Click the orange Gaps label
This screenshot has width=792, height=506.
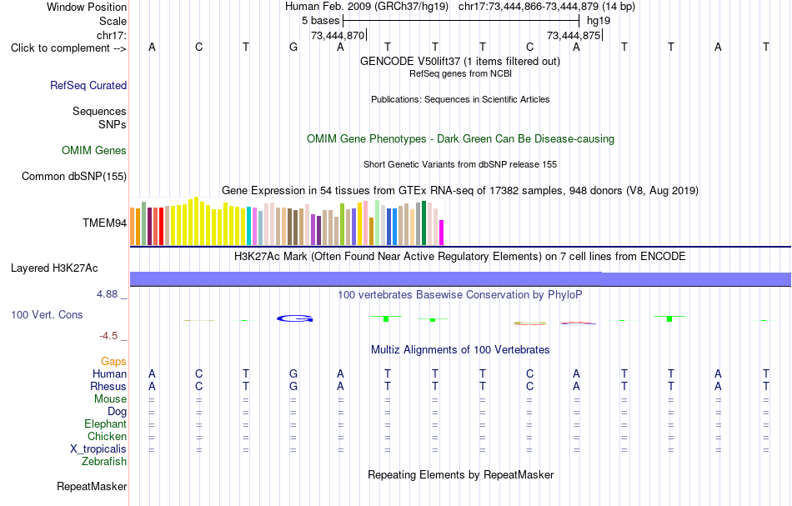click(x=113, y=361)
